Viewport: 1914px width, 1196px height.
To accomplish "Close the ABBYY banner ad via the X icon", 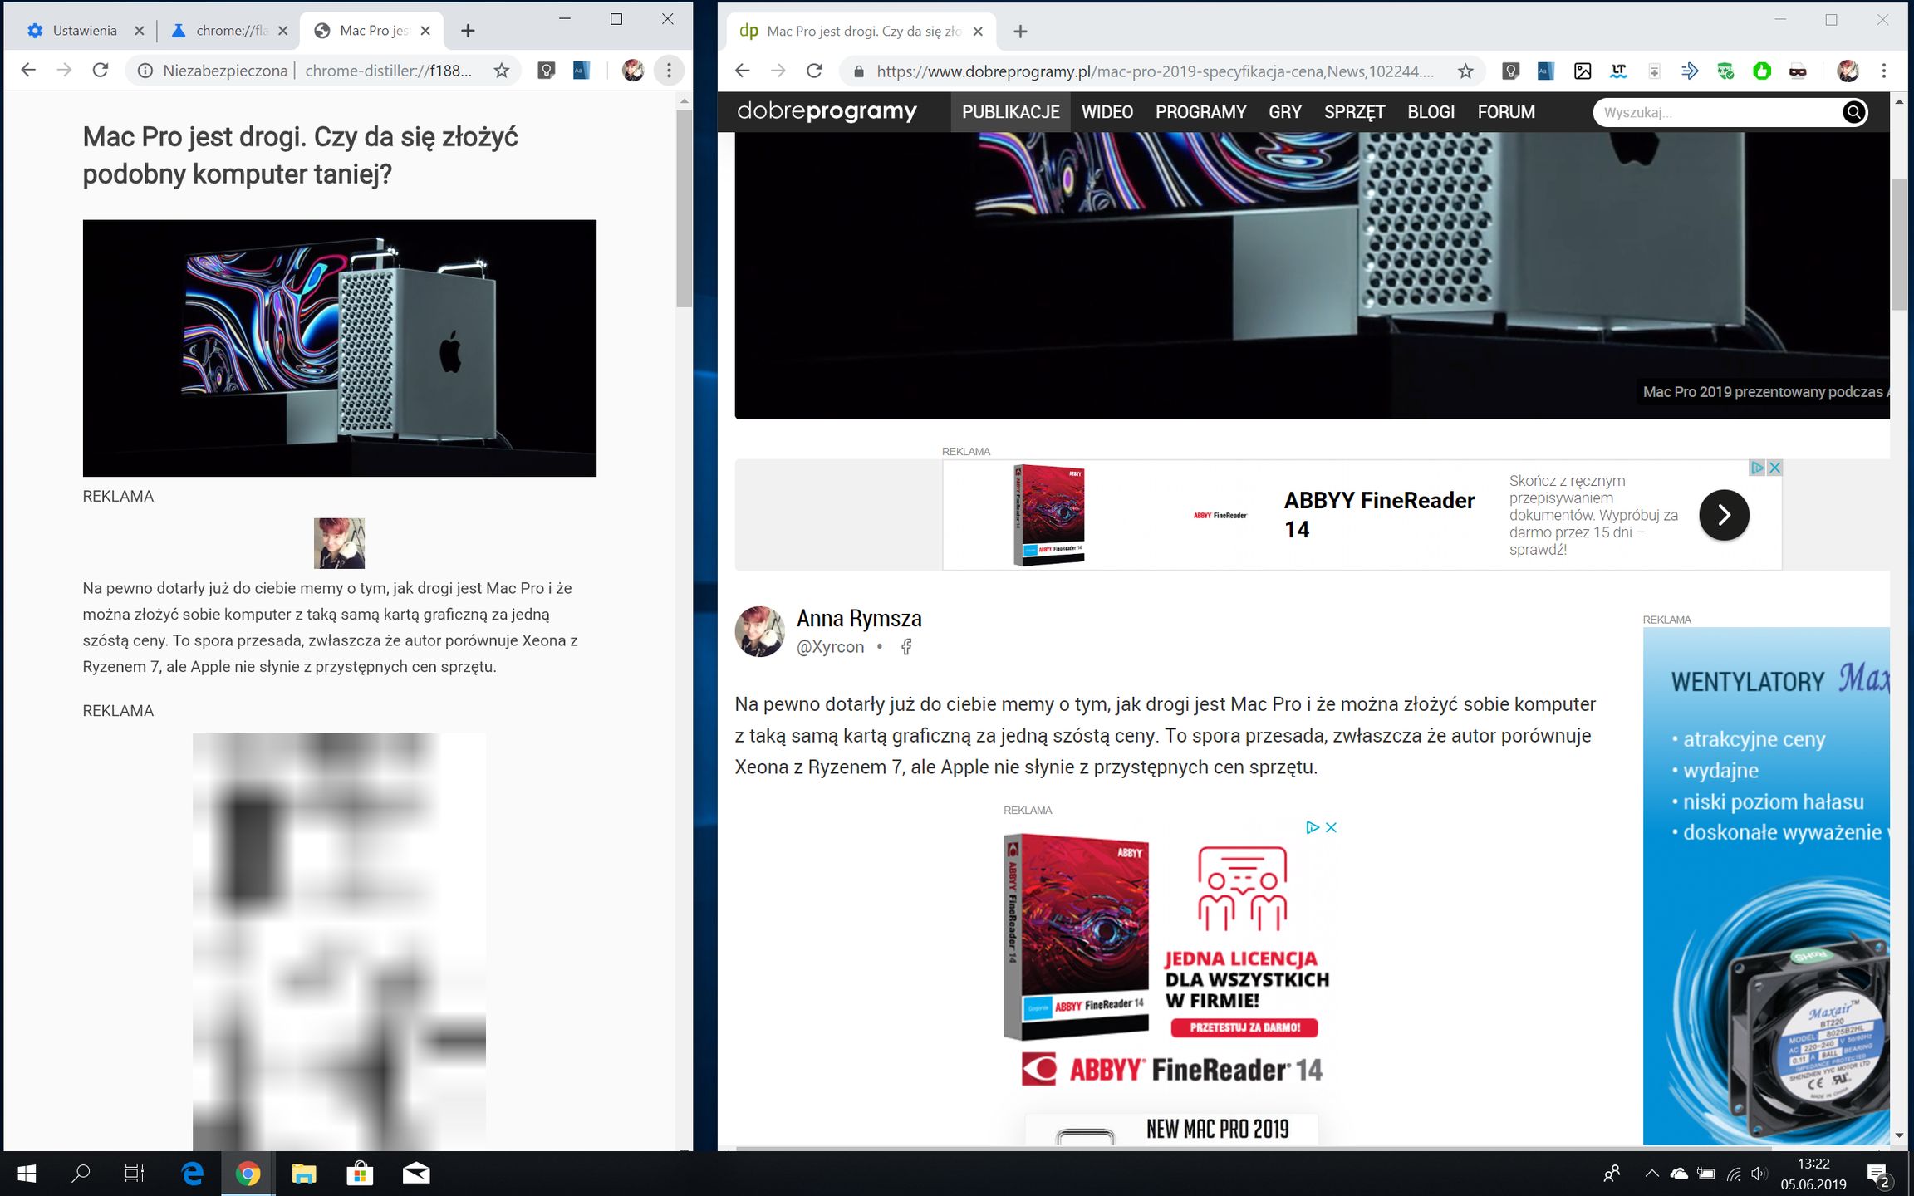I will click(x=1774, y=468).
